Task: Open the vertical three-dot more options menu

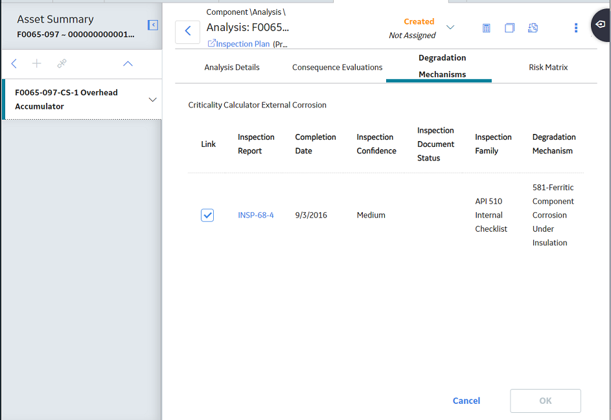Action: pyautogui.click(x=576, y=28)
